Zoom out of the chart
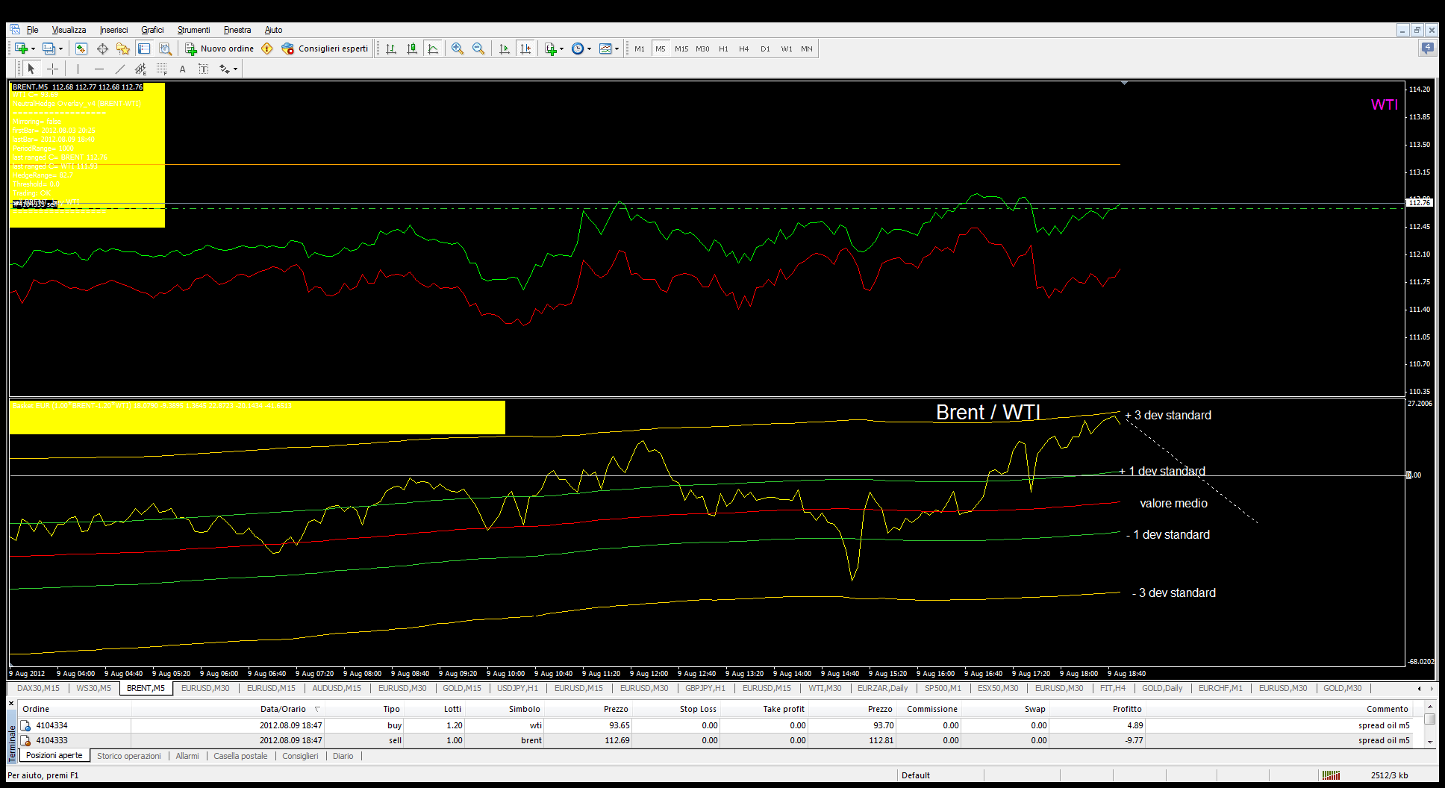 click(x=478, y=49)
